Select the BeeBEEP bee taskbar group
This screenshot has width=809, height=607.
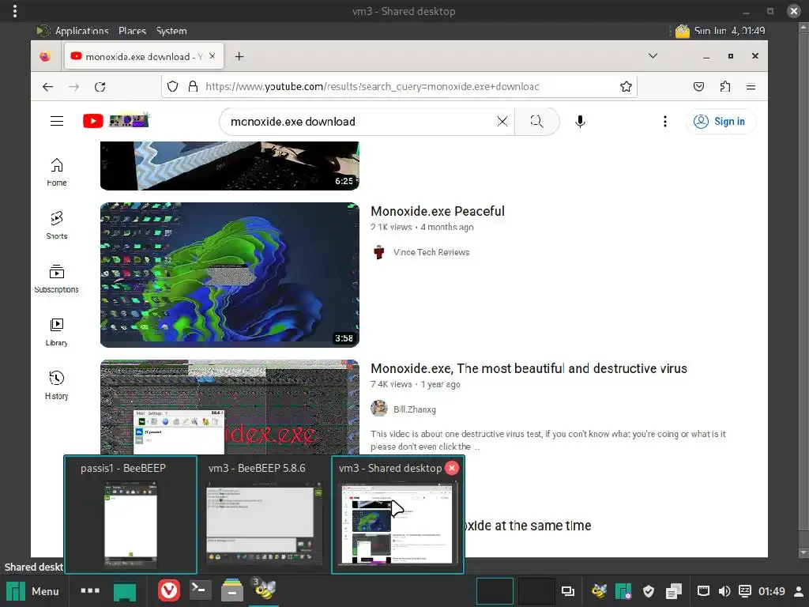[x=264, y=590]
